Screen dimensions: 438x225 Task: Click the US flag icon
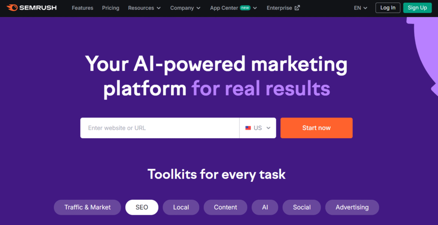[248, 128]
